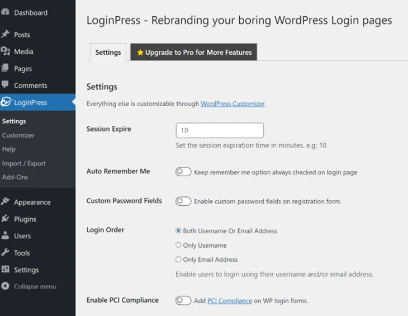Open LoginPress Settings submenu
Image resolution: width=408 pixels, height=316 pixels.
click(x=14, y=121)
